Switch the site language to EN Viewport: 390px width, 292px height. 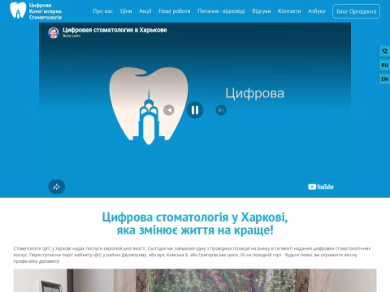pyautogui.click(x=384, y=79)
